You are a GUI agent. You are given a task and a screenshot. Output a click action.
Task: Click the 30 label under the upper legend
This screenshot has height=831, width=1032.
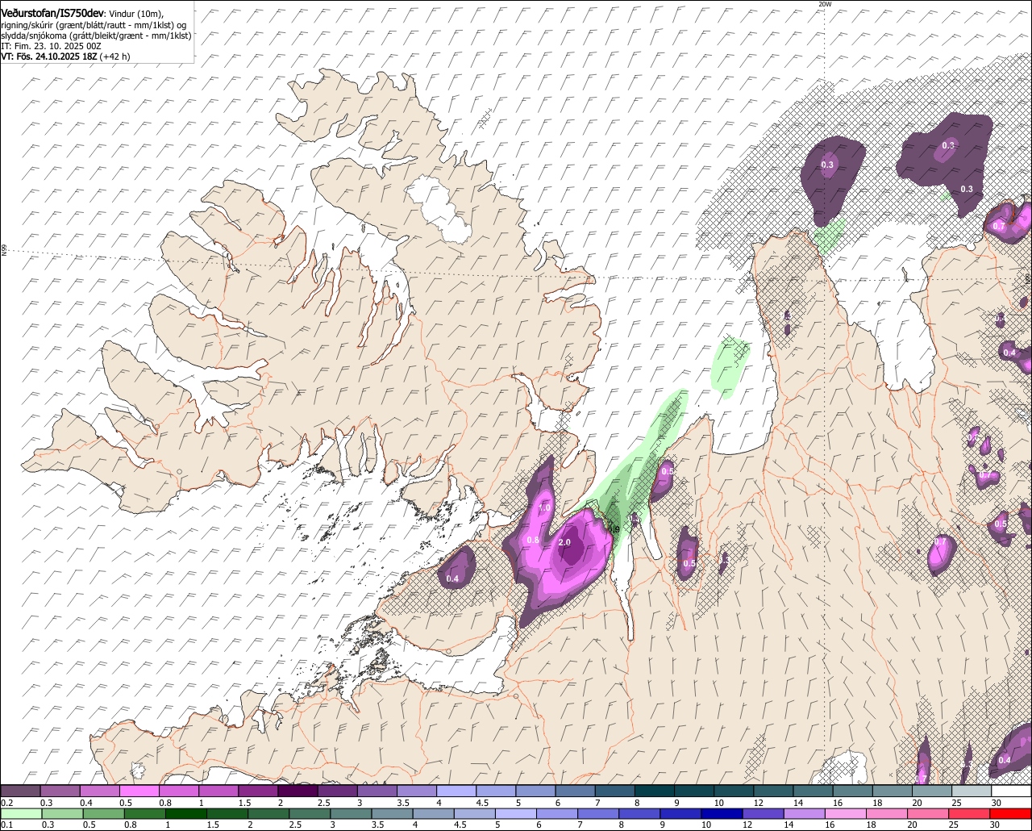pos(997,803)
